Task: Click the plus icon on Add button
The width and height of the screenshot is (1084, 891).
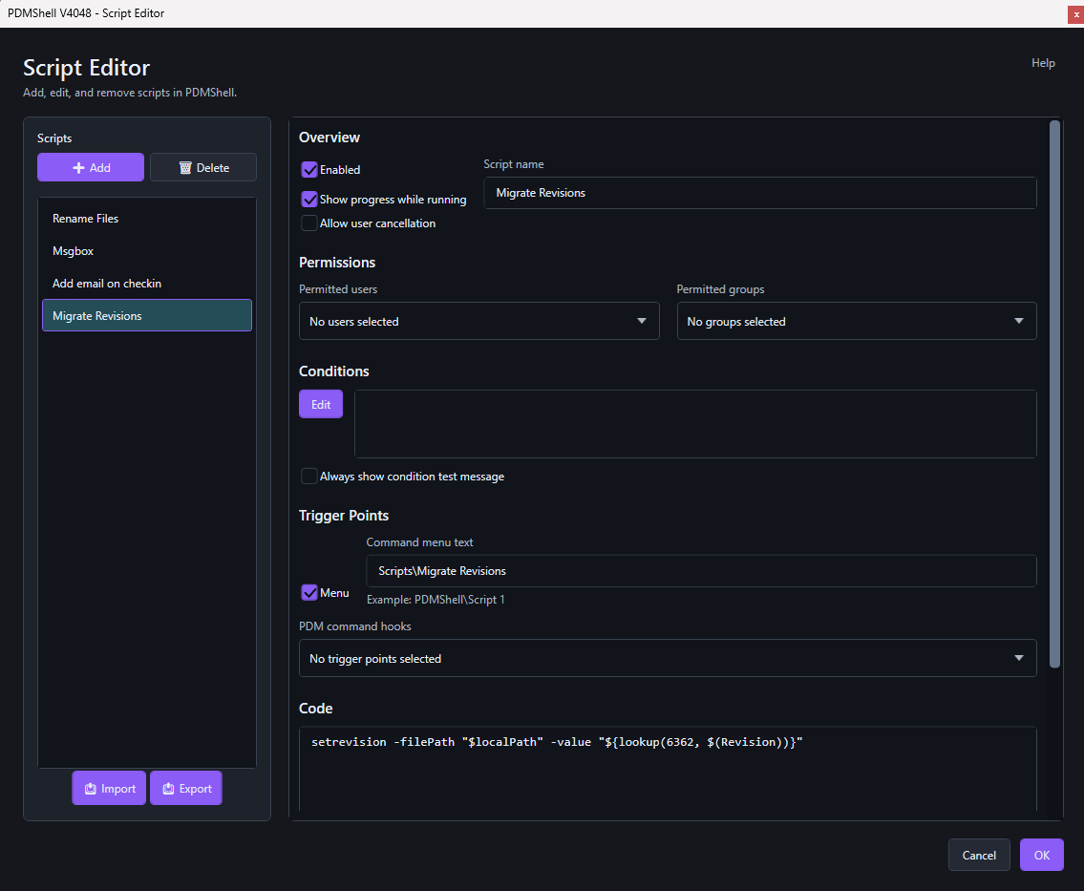Action: pos(79,168)
